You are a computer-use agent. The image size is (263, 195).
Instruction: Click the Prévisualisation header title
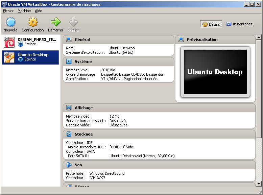click(202, 40)
